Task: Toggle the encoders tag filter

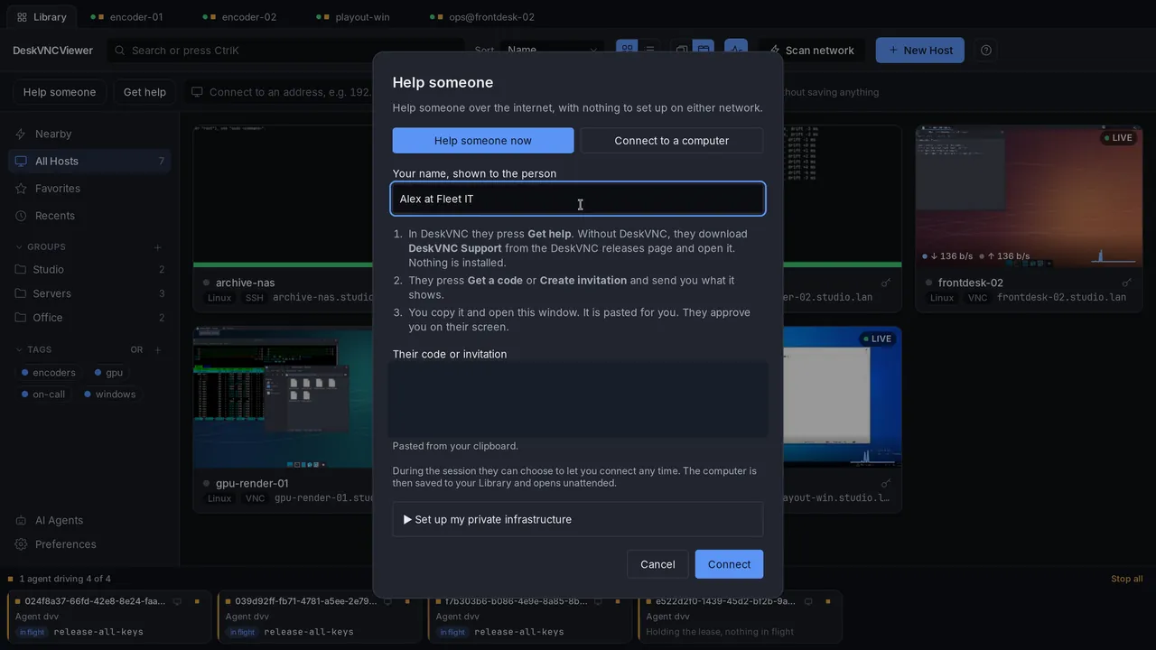Action: pyautogui.click(x=49, y=373)
